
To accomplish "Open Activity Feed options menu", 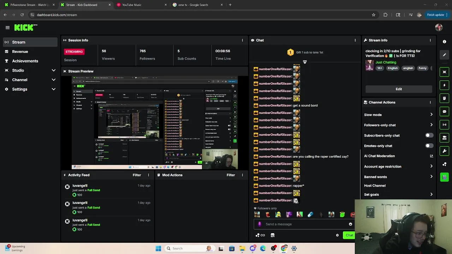I will 148,175.
